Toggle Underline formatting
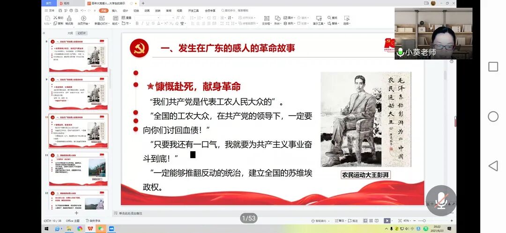Screen dimensions: 506x233 (148, 23)
